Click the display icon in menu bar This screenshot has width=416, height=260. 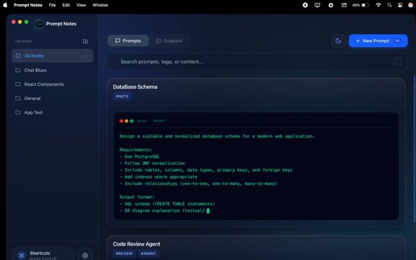click(317, 5)
